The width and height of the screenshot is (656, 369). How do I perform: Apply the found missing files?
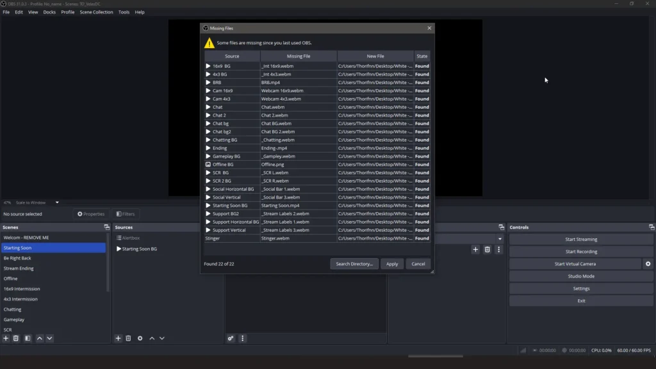pos(391,264)
